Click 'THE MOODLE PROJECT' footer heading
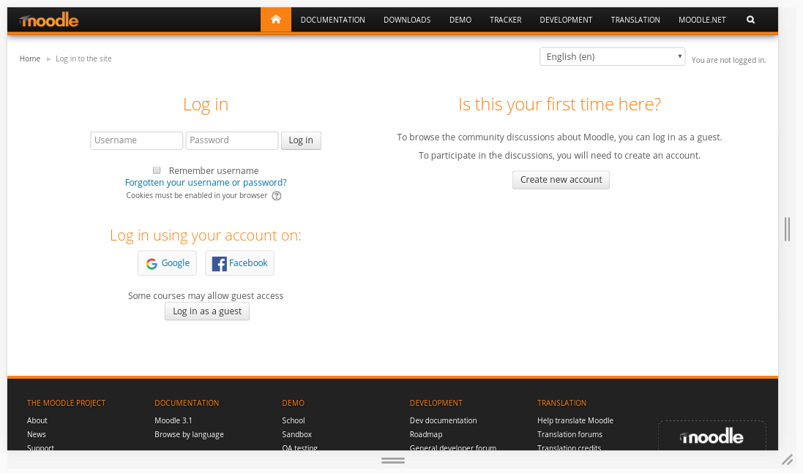The width and height of the screenshot is (803, 473). tap(66, 403)
